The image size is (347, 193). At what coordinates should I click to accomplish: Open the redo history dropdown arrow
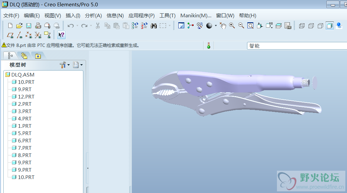click(x=91, y=26)
